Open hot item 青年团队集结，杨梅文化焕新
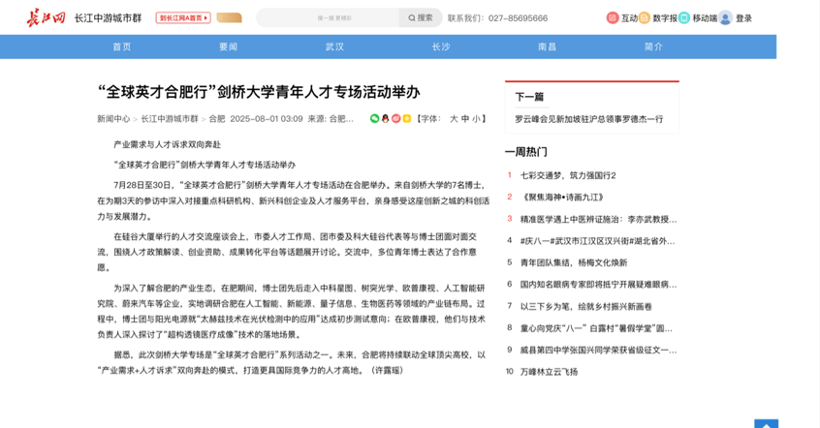Image resolution: width=820 pixels, height=428 pixels. coord(574,262)
